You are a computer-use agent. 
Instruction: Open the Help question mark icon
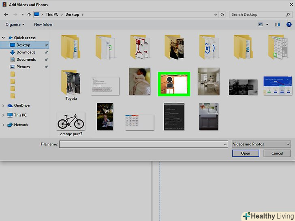click(x=288, y=24)
